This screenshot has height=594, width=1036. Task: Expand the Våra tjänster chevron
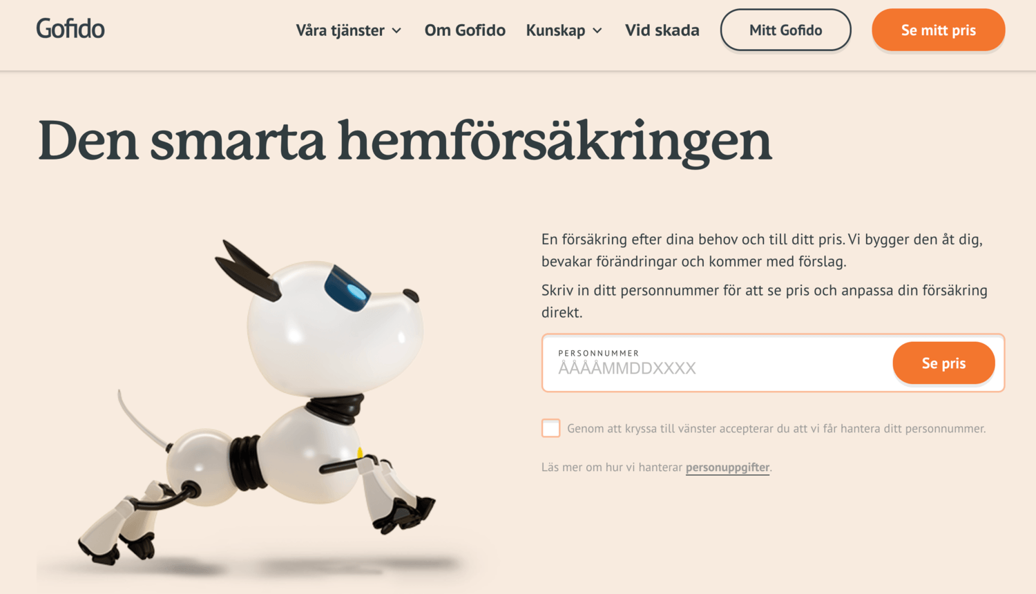pos(396,30)
